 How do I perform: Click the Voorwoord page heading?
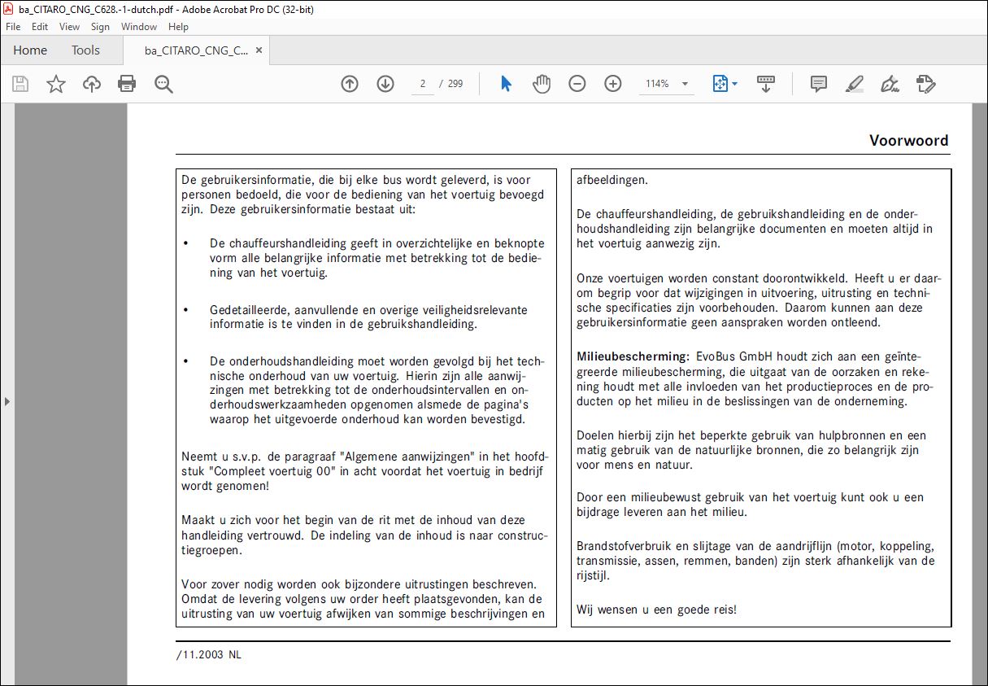[909, 140]
